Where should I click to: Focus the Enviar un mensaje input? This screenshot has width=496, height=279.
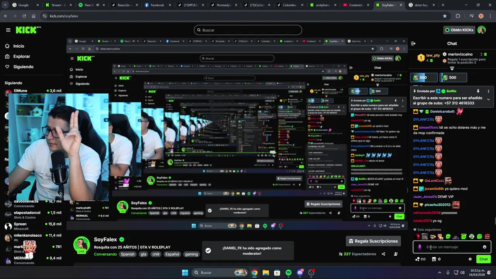452,247
